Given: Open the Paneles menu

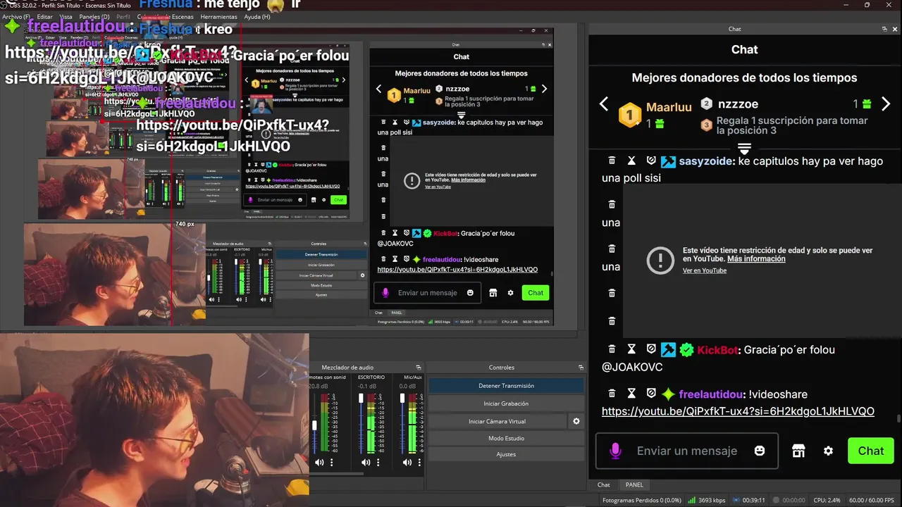Looking at the screenshot, I should point(94,16).
